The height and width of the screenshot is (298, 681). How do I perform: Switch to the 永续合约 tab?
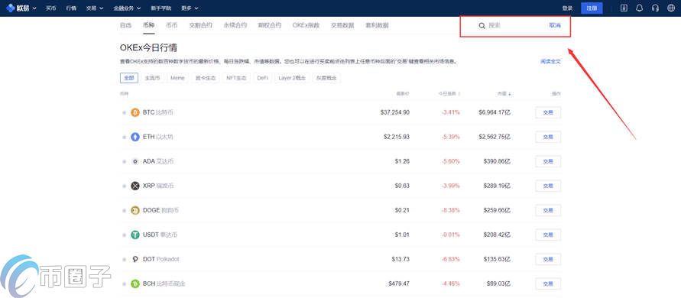click(235, 25)
